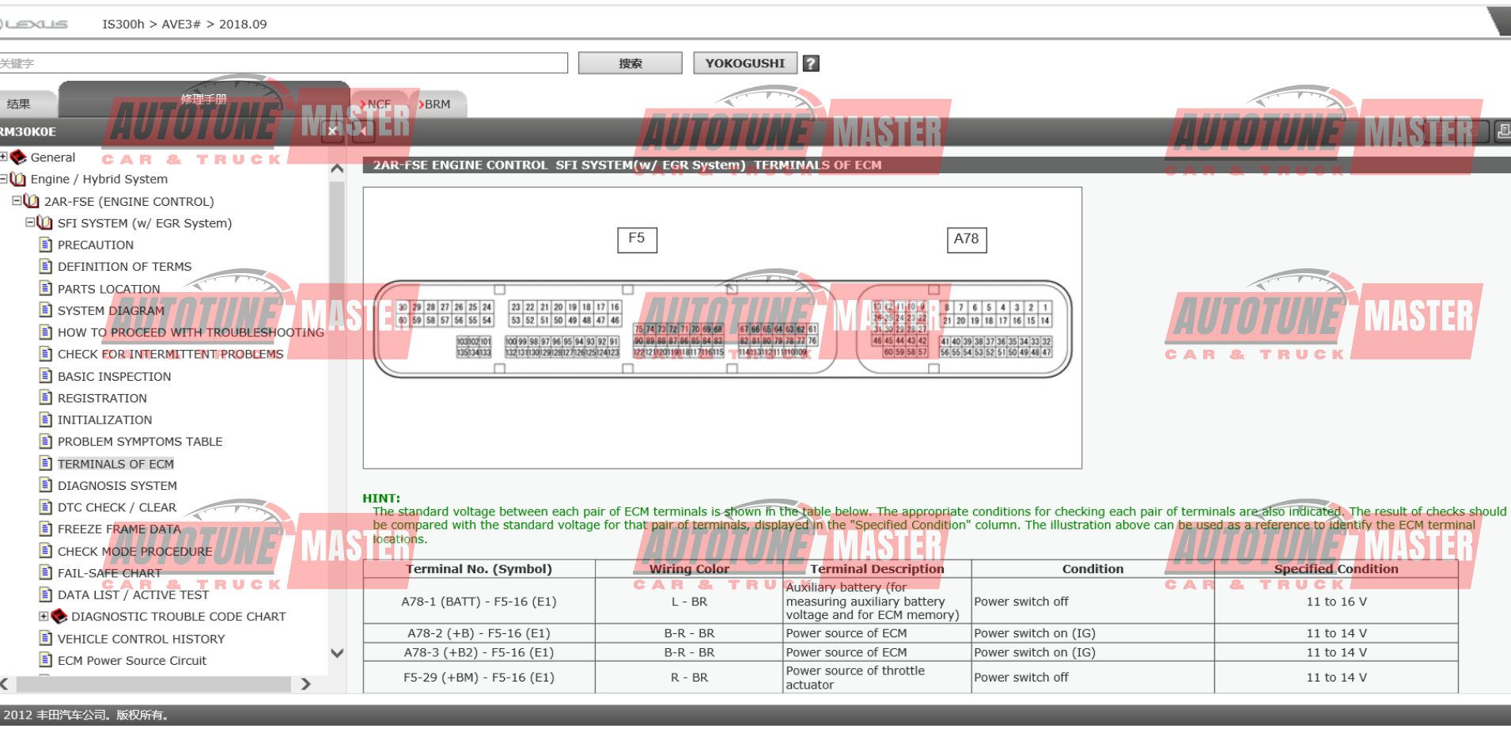Open the help question mark icon
This screenshot has width=1511, height=729.
[811, 63]
